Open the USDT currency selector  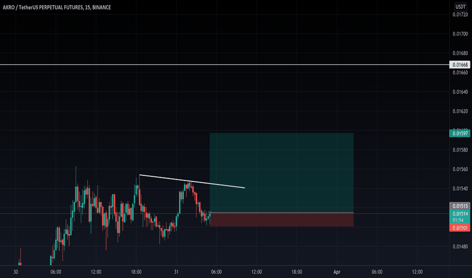pyautogui.click(x=460, y=7)
